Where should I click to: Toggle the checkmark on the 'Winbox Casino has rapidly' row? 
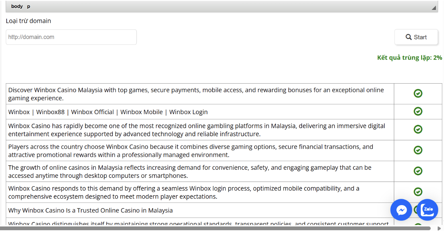click(418, 129)
